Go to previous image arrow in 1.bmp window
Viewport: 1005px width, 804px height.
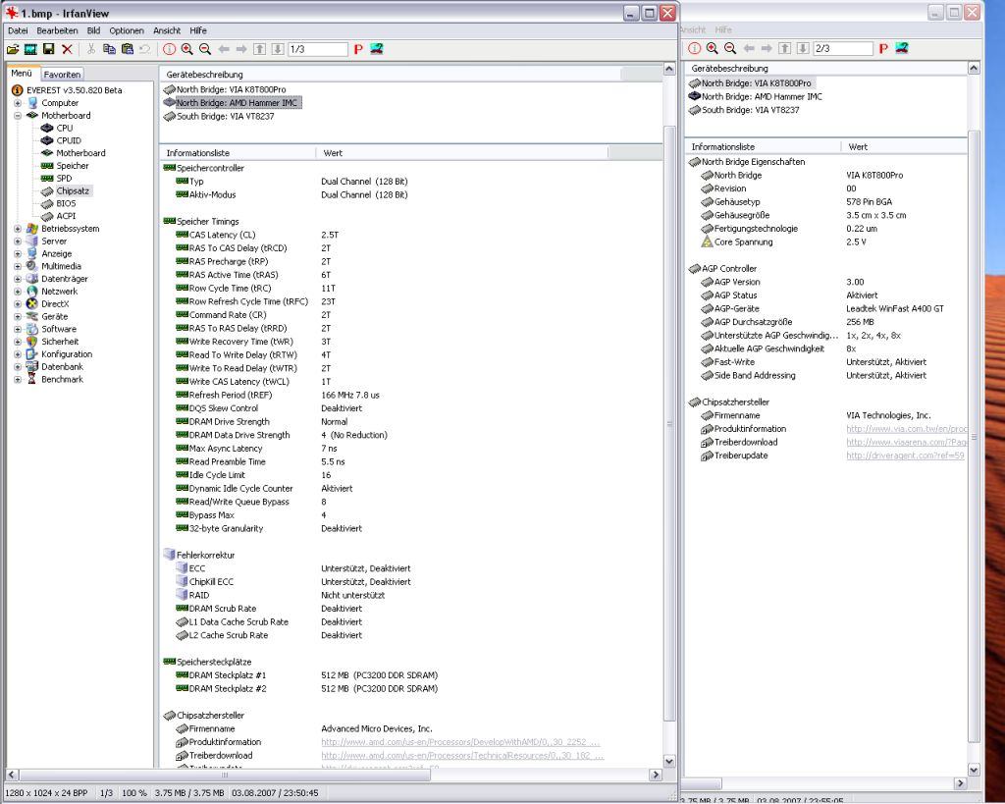pos(224,49)
